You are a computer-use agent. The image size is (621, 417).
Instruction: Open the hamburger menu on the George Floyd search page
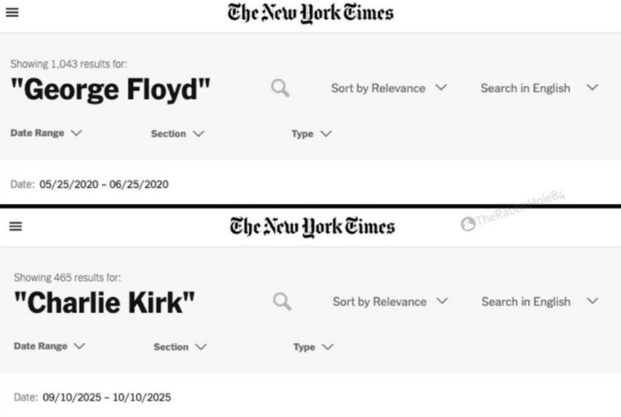(x=12, y=12)
